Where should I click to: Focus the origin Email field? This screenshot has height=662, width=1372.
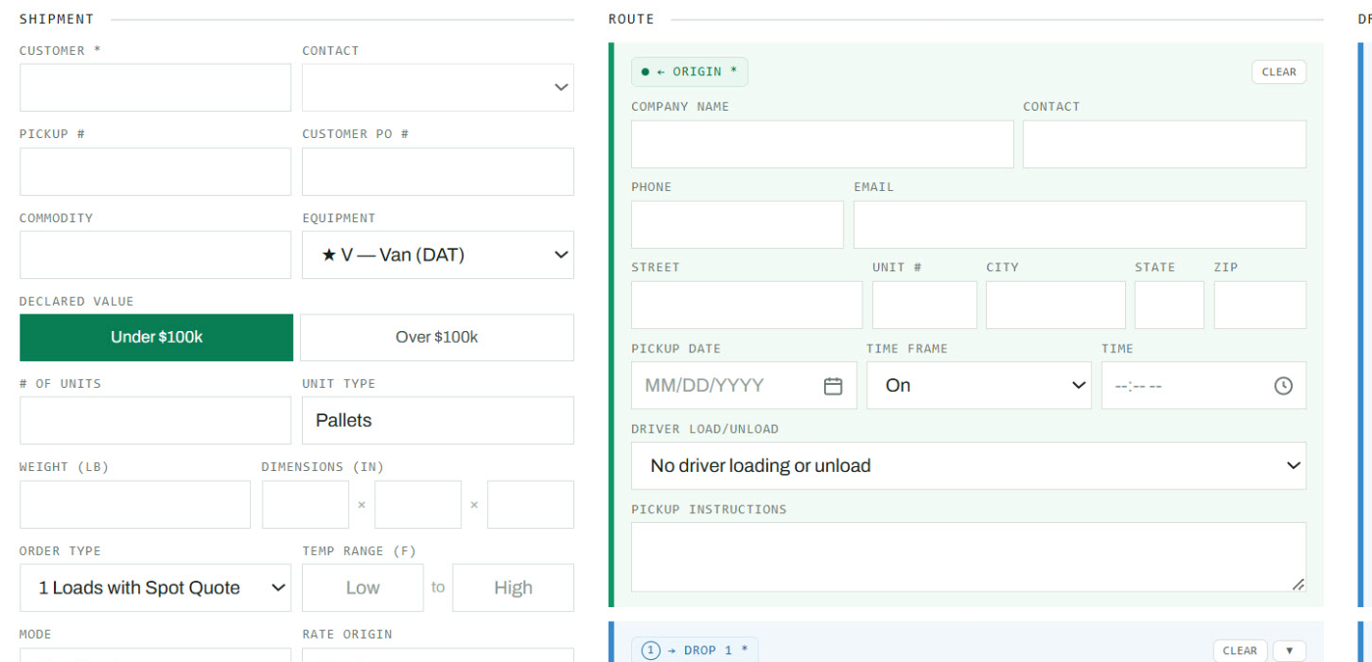[1080, 224]
